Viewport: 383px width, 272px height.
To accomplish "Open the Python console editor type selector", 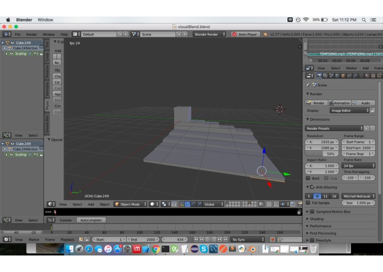I will pyautogui.click(x=51, y=220).
